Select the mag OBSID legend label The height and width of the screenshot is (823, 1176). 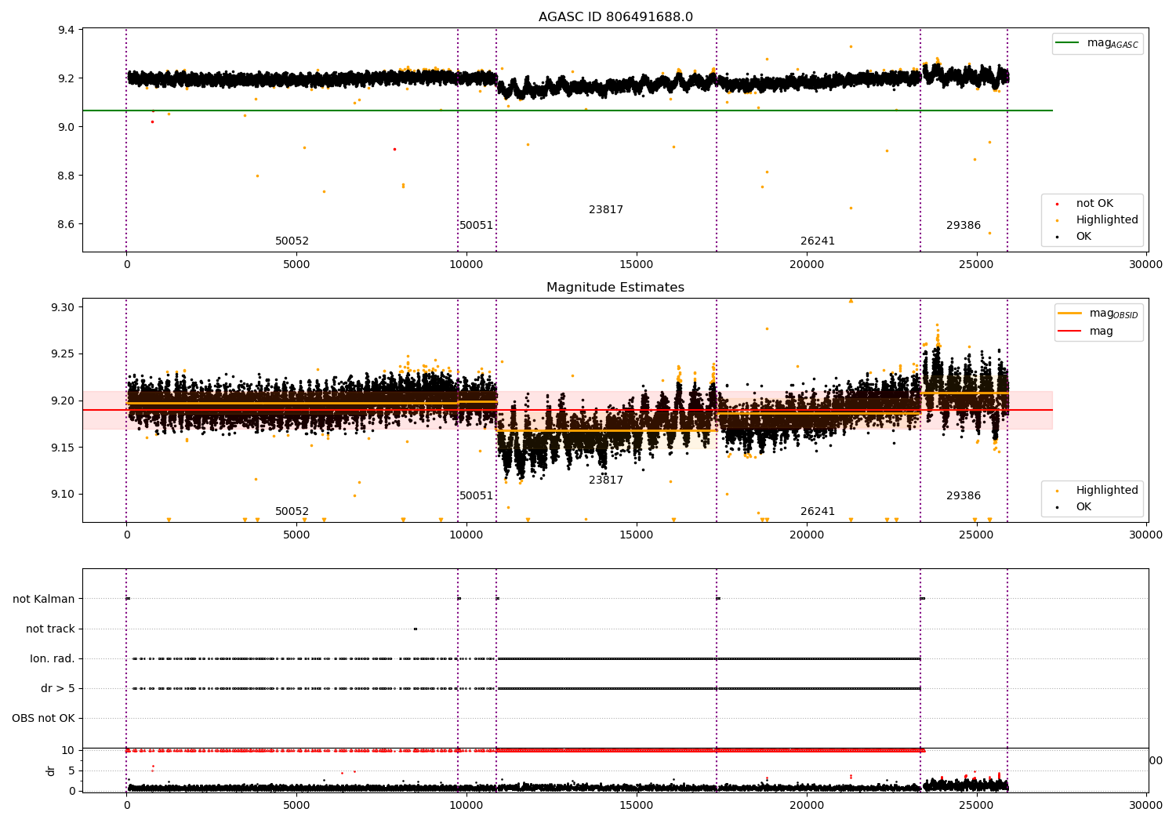click(x=1114, y=314)
